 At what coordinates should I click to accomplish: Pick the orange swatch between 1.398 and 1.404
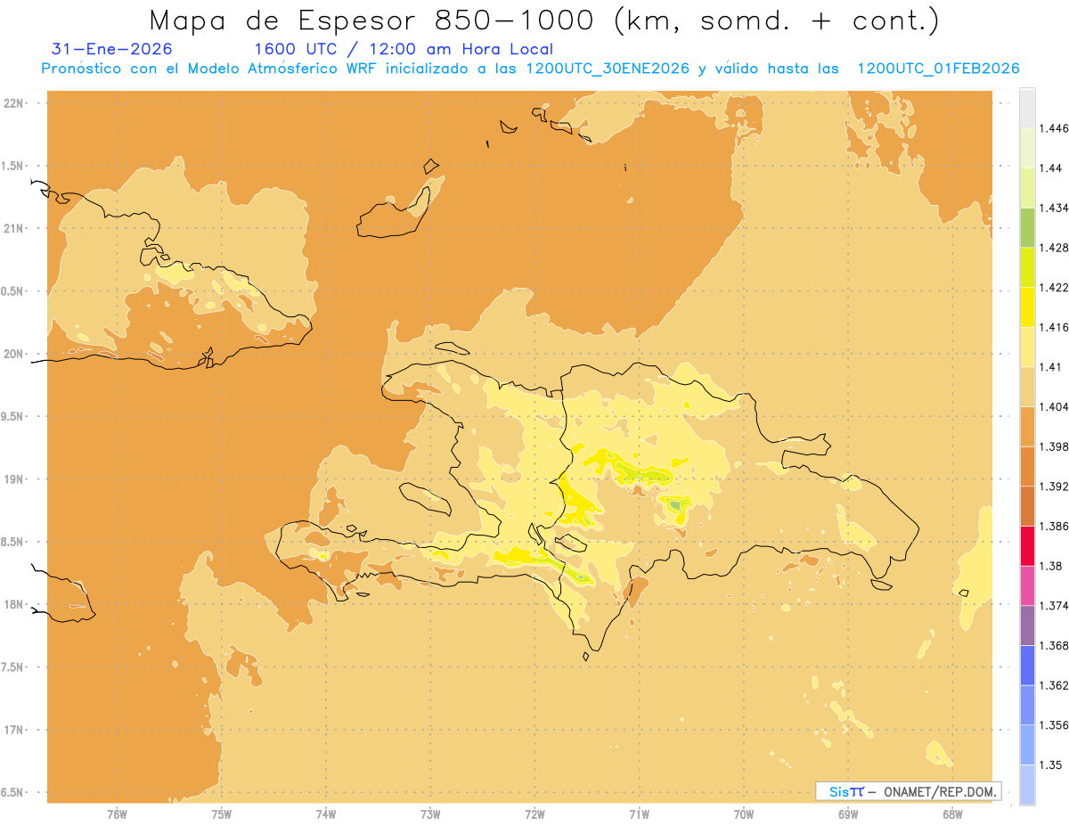[x=1027, y=426]
